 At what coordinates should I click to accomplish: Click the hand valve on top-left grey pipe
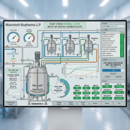coord(7,47)
